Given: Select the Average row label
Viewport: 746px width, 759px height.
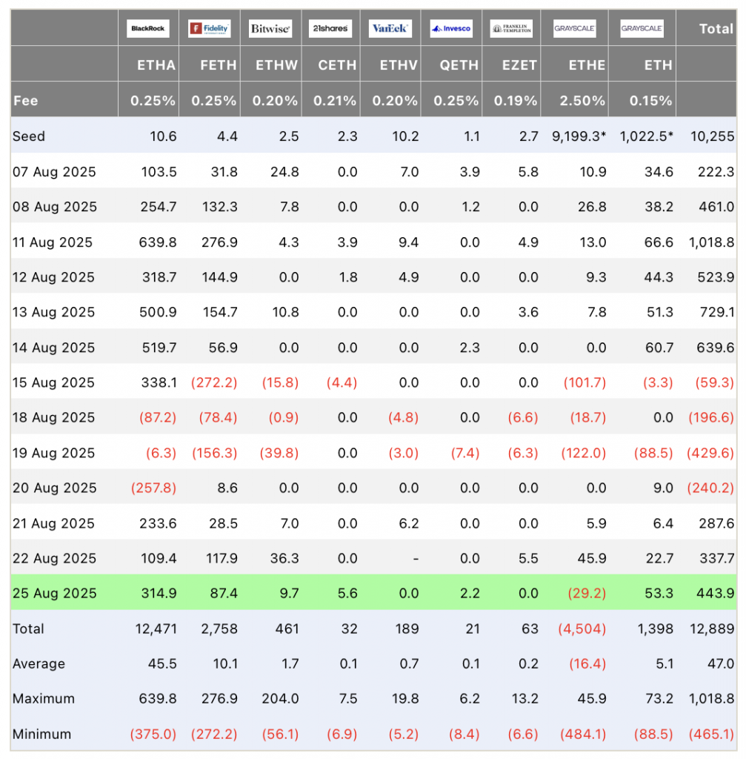Looking at the screenshot, I should tap(39, 663).
